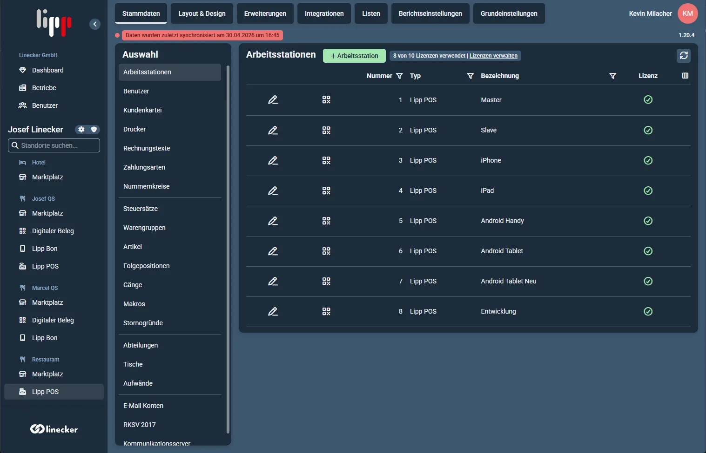Select Drucker in the Auswahl list
Image resolution: width=706 pixels, height=453 pixels.
click(170, 129)
